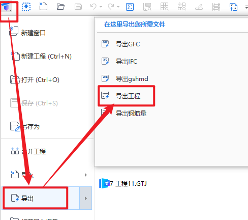Viewport: 248px width, 220px height.
Task: Click the new project page icon in toolbar
Action: (x=43, y=7)
